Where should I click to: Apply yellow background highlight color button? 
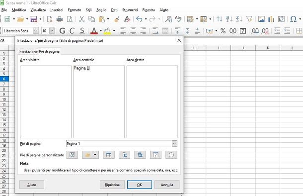coord(107,31)
